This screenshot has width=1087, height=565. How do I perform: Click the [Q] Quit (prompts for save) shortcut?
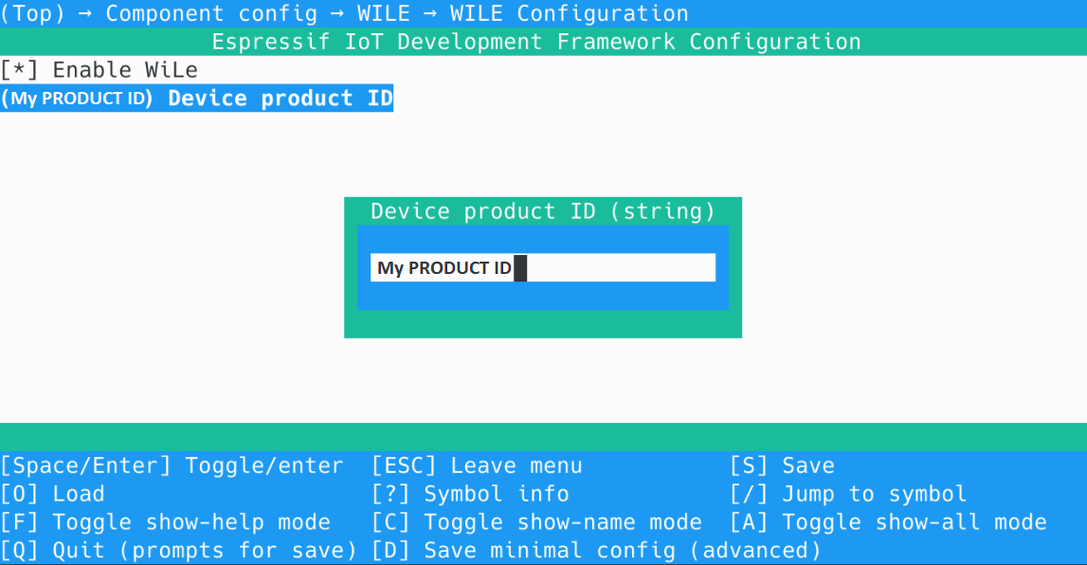coord(178,551)
